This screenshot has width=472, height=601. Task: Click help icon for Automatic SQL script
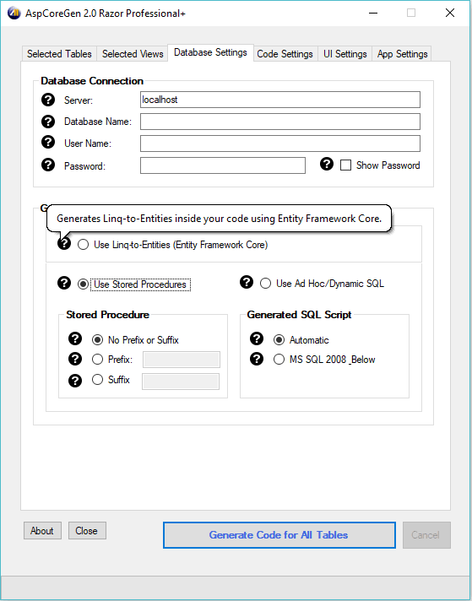click(257, 338)
